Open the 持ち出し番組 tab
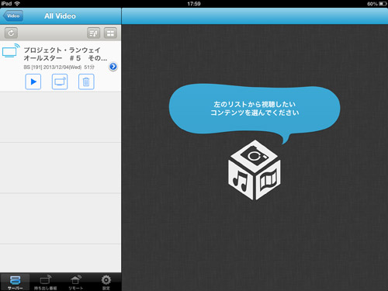Image resolution: width=388 pixels, height=291 pixels. [x=46, y=282]
